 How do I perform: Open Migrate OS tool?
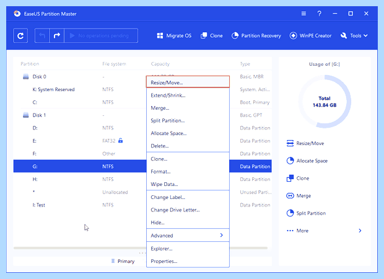click(x=174, y=36)
